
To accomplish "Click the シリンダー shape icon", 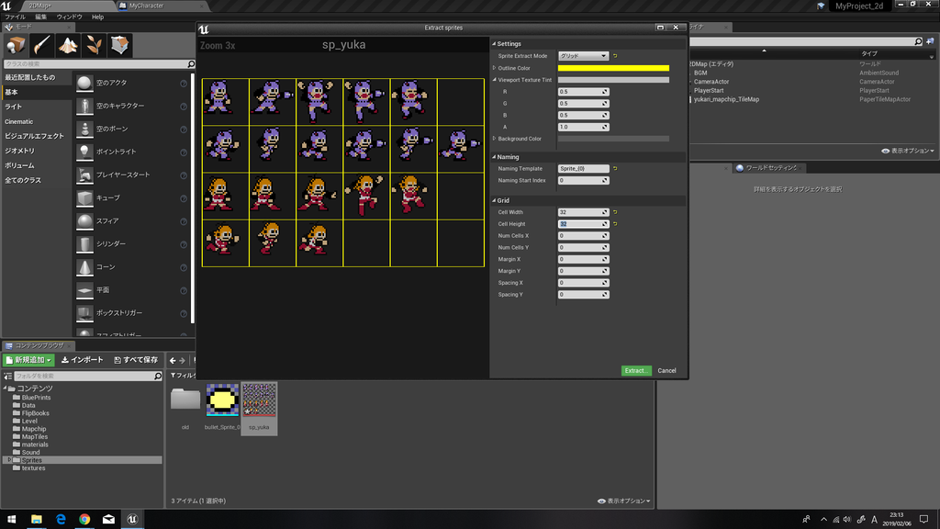I will (84, 244).
